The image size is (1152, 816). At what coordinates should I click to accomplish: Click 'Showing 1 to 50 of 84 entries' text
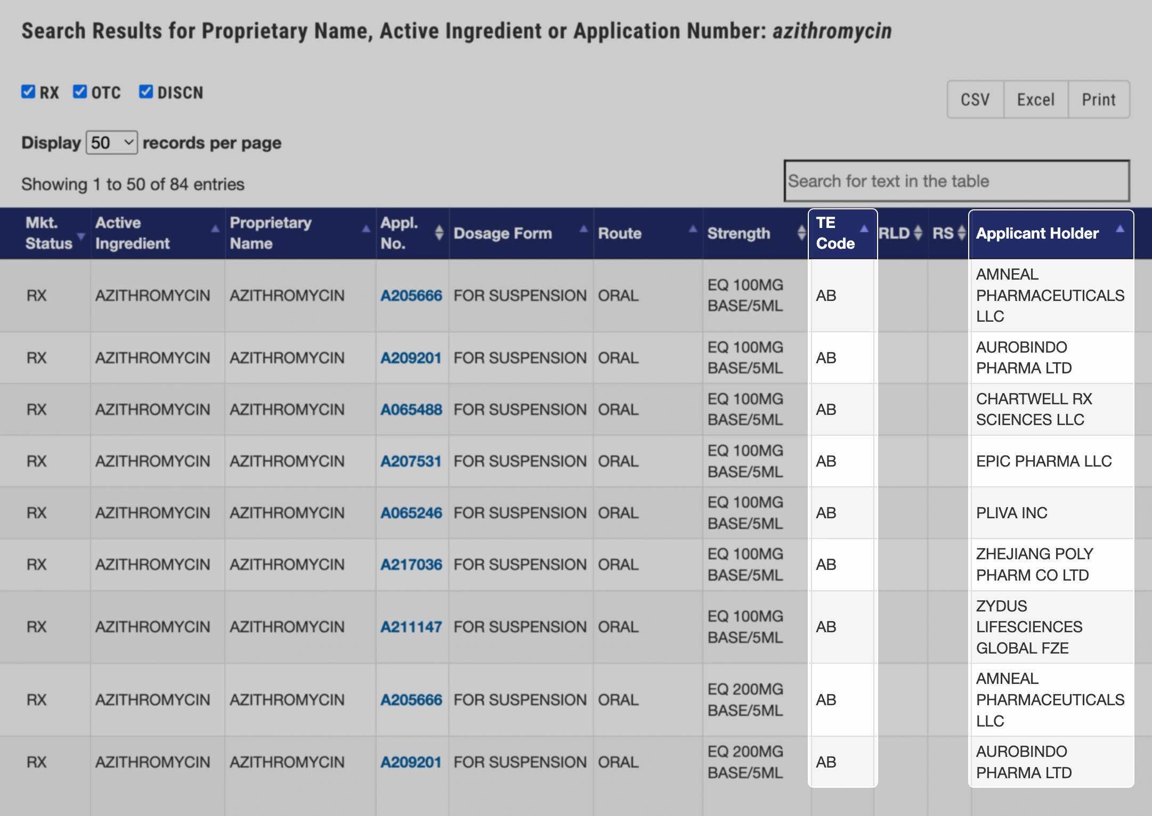pyautogui.click(x=133, y=184)
